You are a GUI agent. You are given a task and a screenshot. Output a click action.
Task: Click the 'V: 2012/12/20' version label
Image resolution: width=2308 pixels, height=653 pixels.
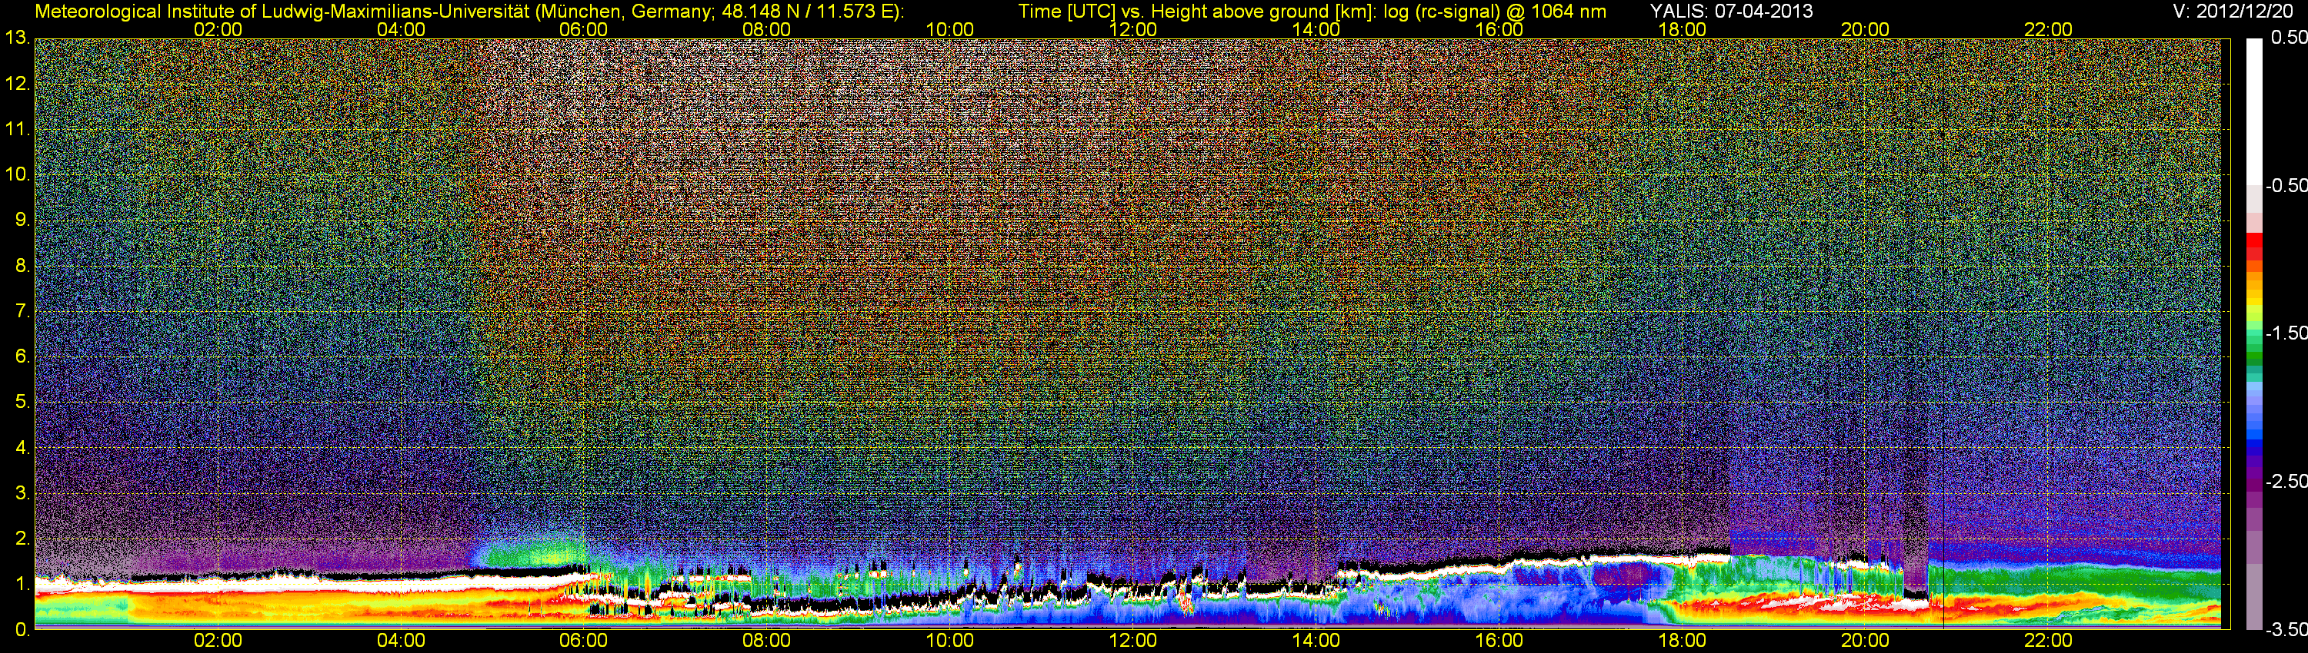(2231, 12)
